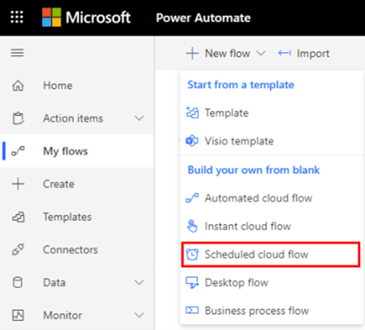Open the app launcher waffle icon
365x330 pixels.
(x=17, y=17)
